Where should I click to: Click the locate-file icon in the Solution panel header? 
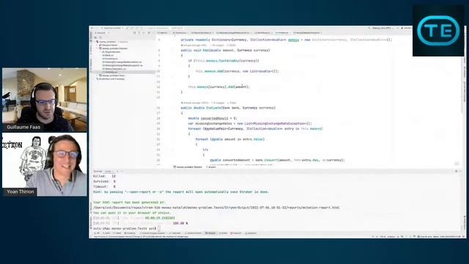coord(135,32)
